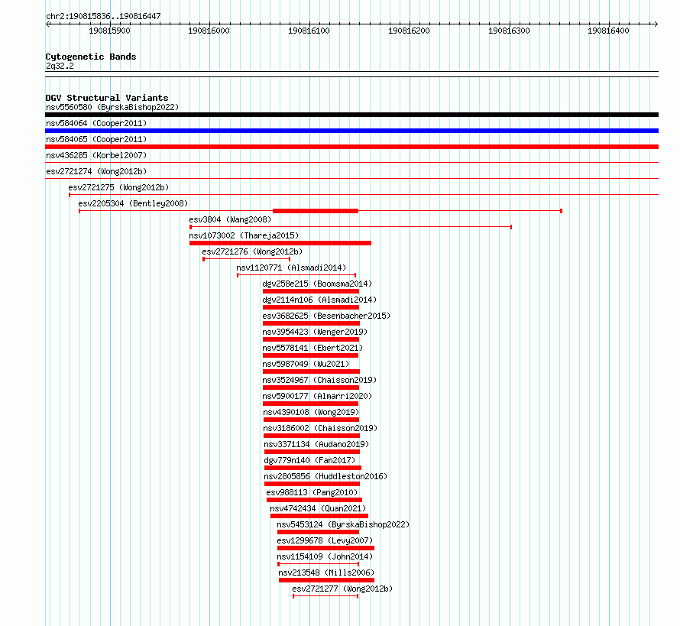Image resolution: width=680 pixels, height=626 pixels.
Task: Click the thick red nsv584065 bar
Action: point(351,147)
